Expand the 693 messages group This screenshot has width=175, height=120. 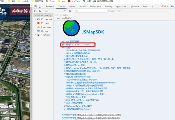35,15
